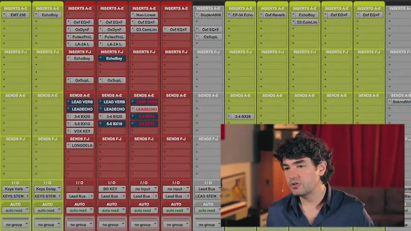Open auto read menu on Keys Delay track
This screenshot has width=411, height=231.
[48, 210]
